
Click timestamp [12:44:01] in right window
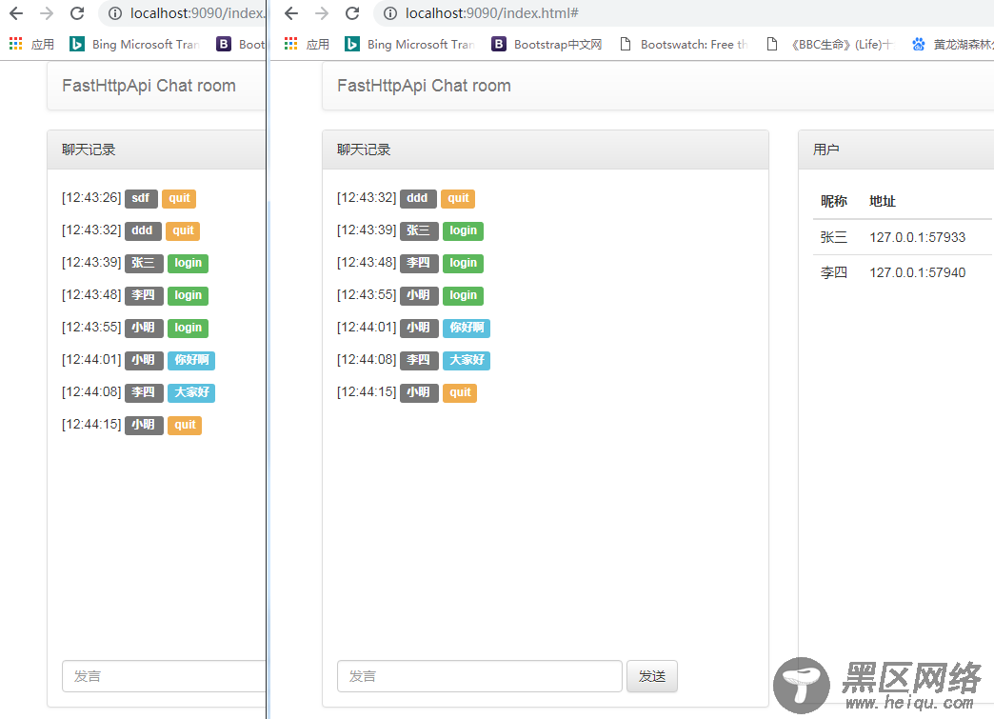[367, 328]
